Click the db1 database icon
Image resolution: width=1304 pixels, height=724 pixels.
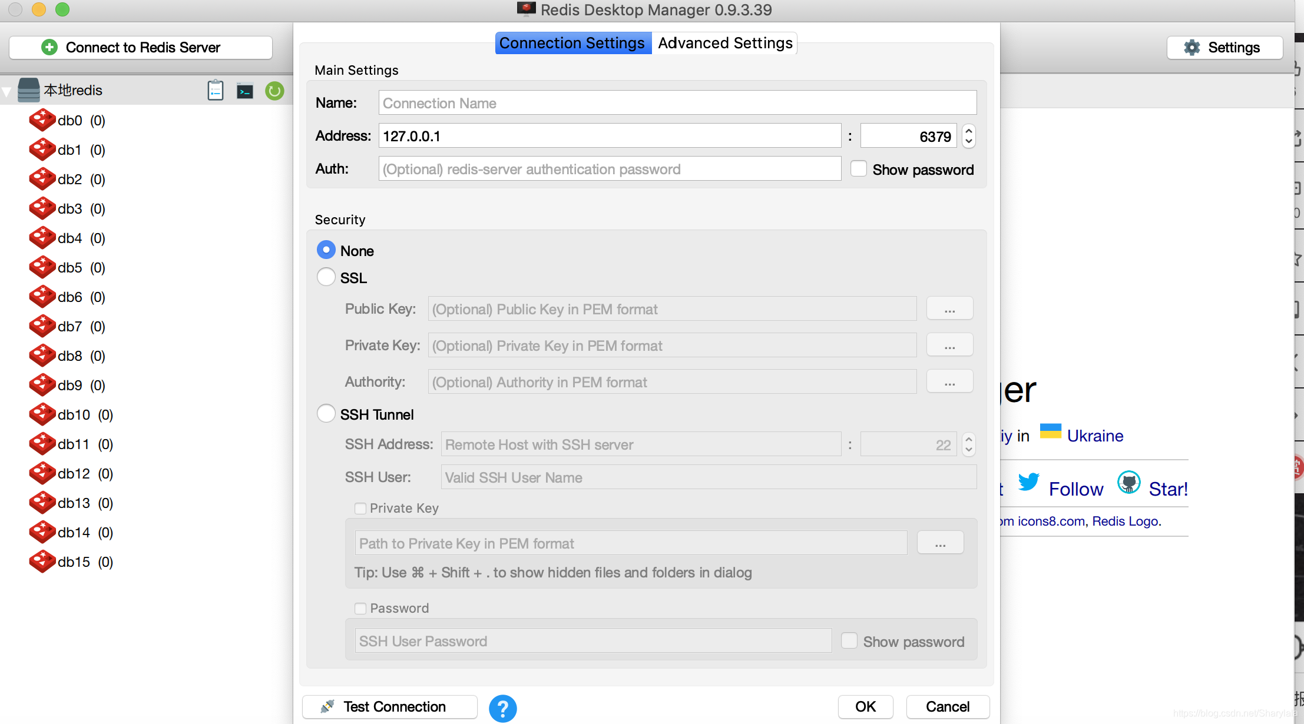[42, 150]
